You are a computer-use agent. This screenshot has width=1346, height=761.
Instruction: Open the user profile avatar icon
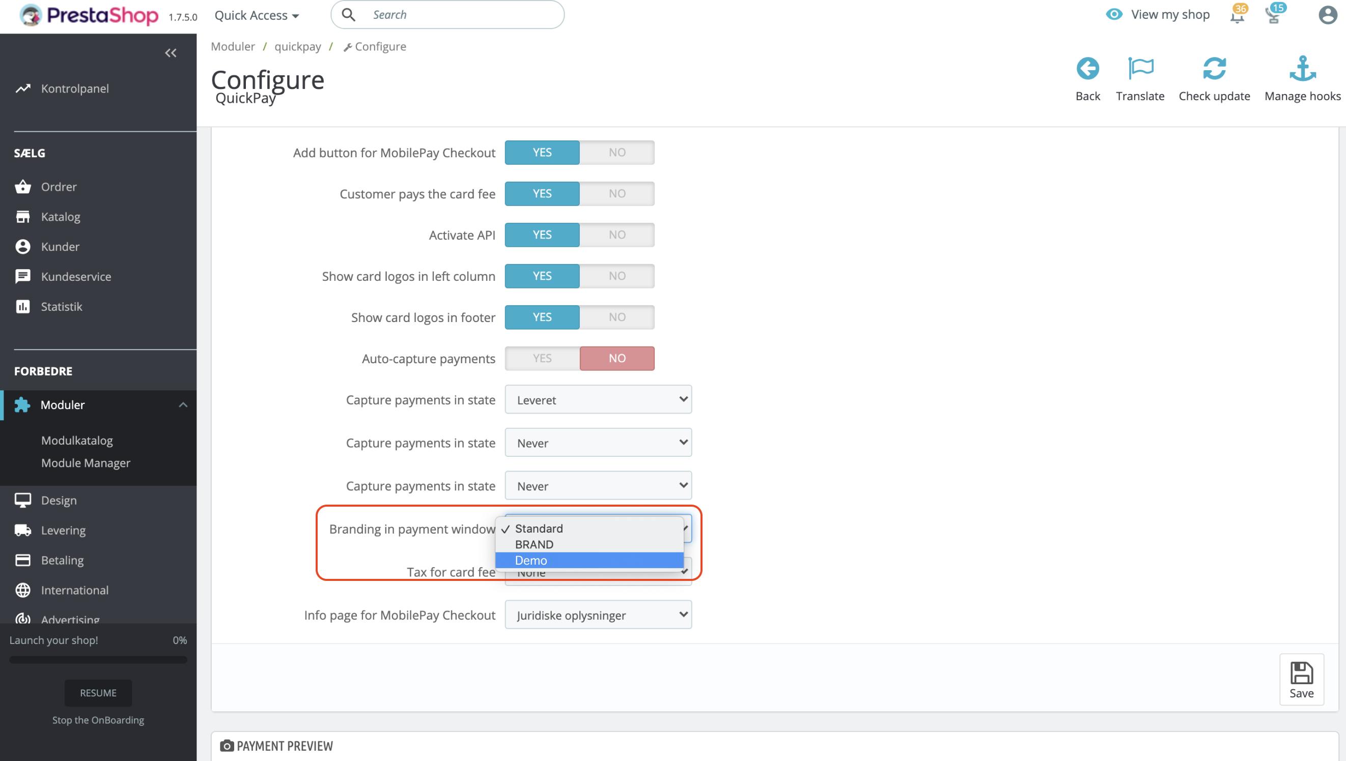(x=1327, y=15)
